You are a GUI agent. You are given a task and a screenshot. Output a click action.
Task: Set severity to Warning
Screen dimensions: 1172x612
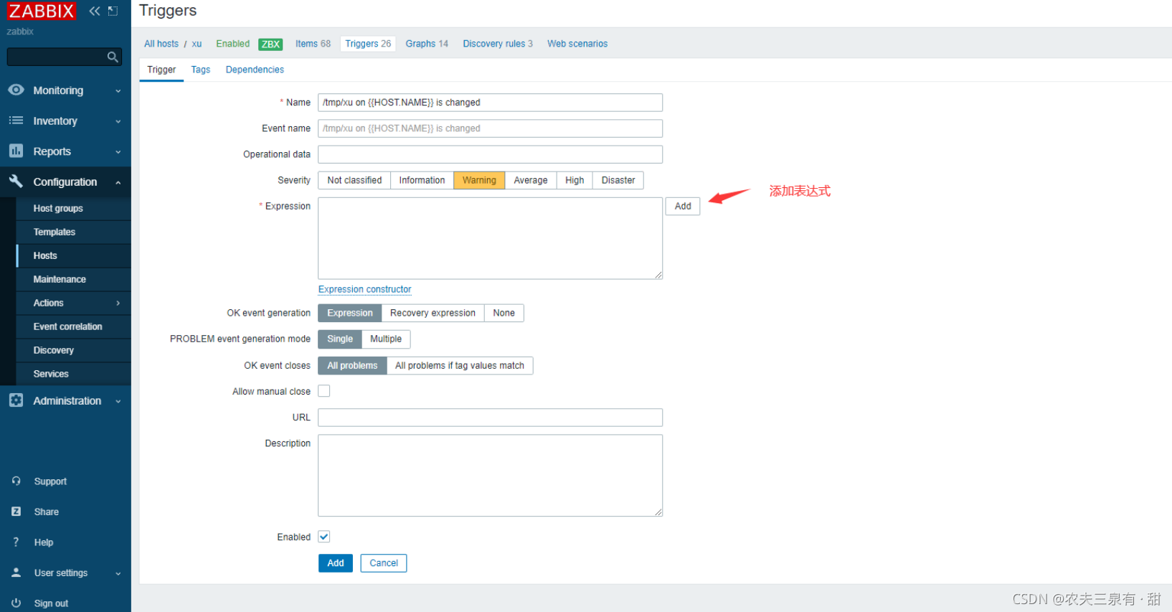point(479,180)
